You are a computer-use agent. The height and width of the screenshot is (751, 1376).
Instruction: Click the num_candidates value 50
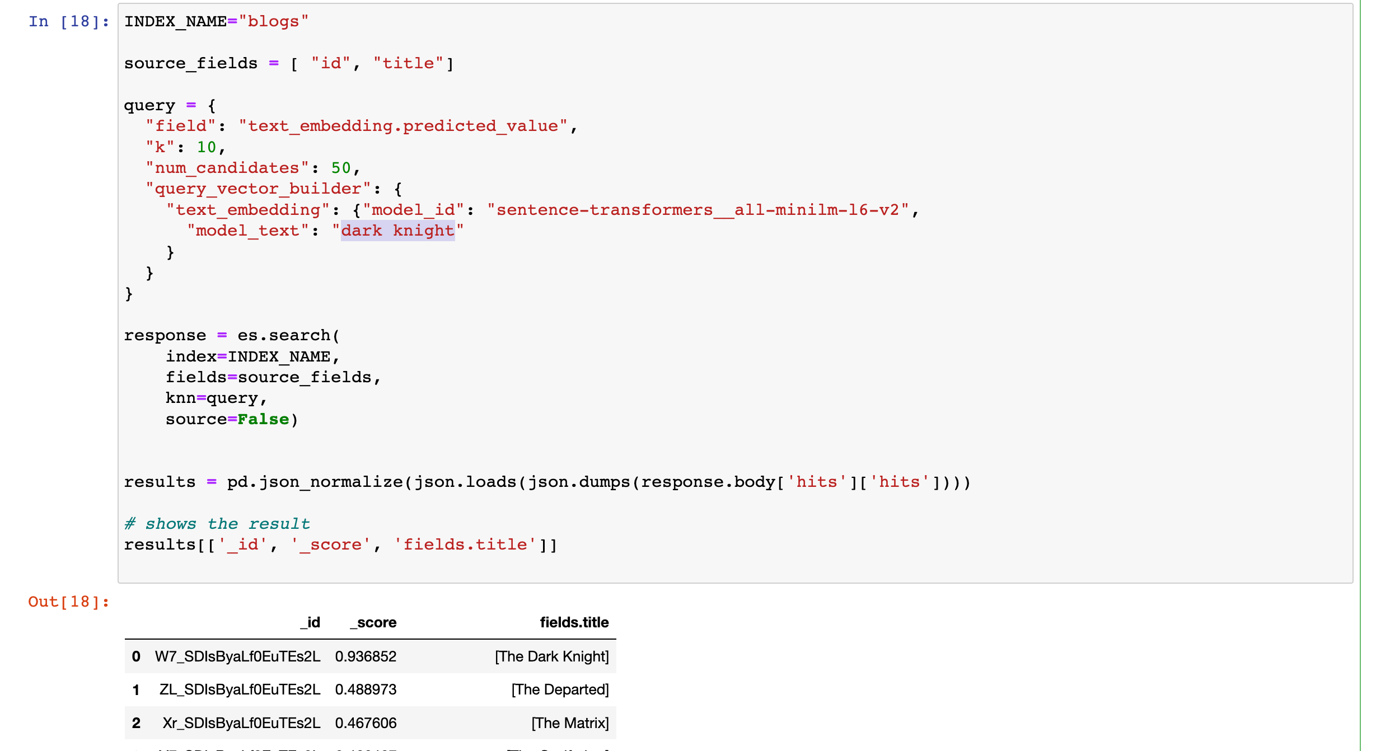340,168
